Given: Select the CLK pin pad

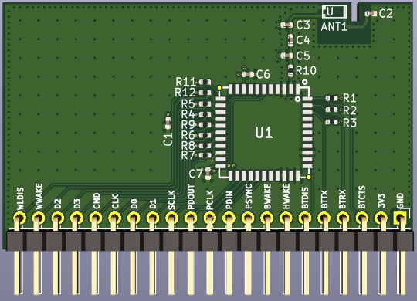Looking at the screenshot, I should tap(114, 218).
